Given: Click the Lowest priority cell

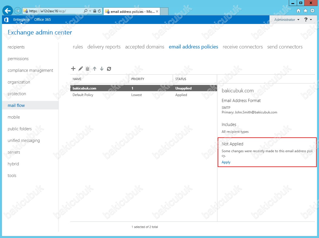Looking at the screenshot, I should click(x=137, y=95).
